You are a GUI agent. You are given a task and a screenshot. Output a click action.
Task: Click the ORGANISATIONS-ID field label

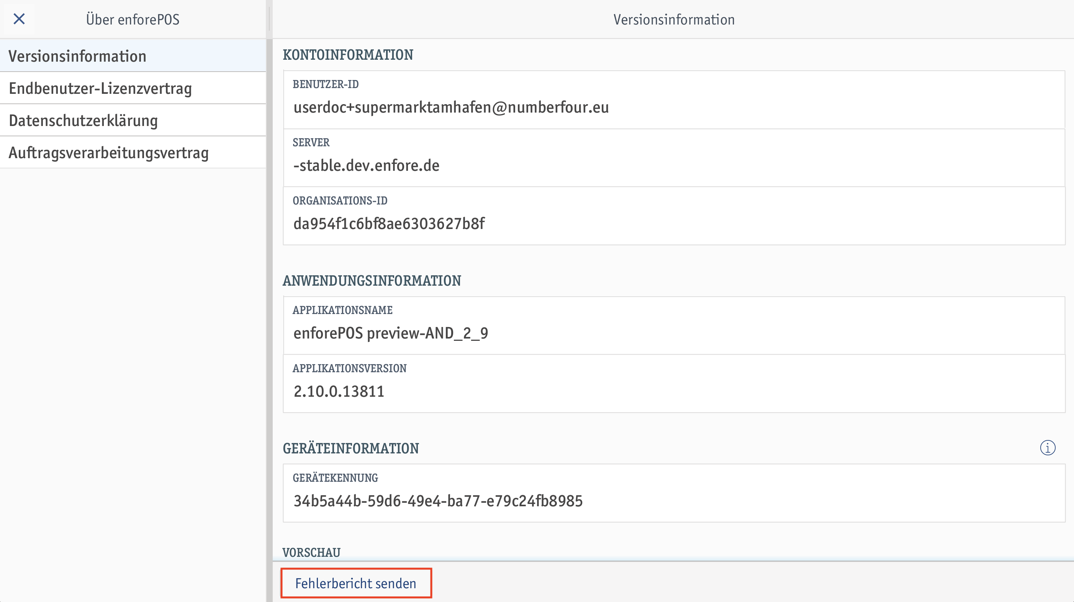(x=340, y=201)
